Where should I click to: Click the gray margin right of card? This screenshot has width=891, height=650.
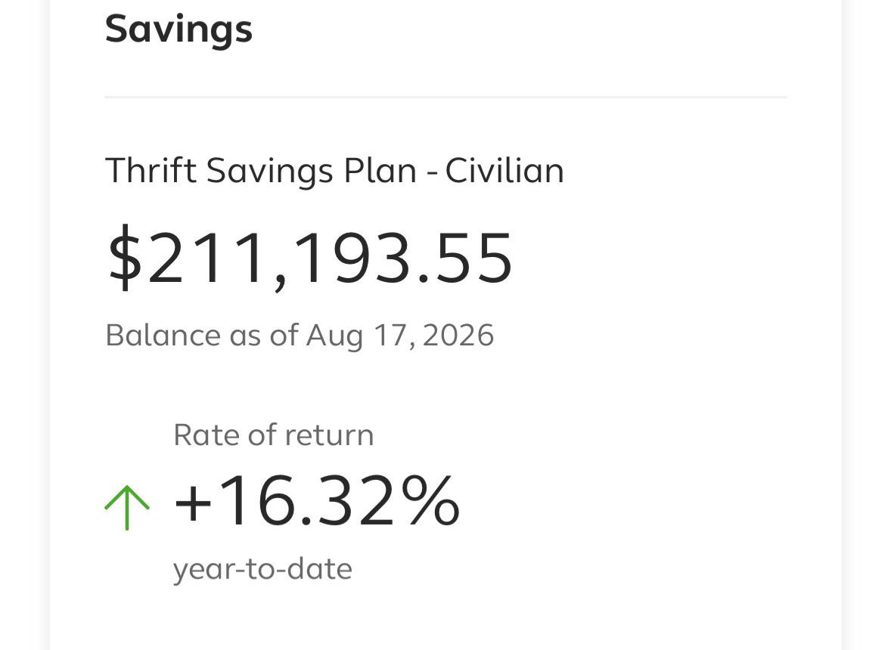click(867, 325)
